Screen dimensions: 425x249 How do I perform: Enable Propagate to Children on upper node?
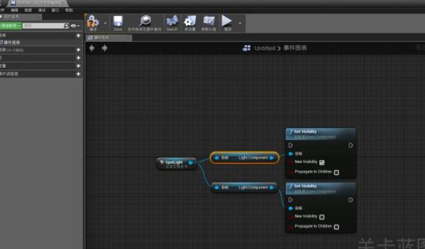(336, 172)
